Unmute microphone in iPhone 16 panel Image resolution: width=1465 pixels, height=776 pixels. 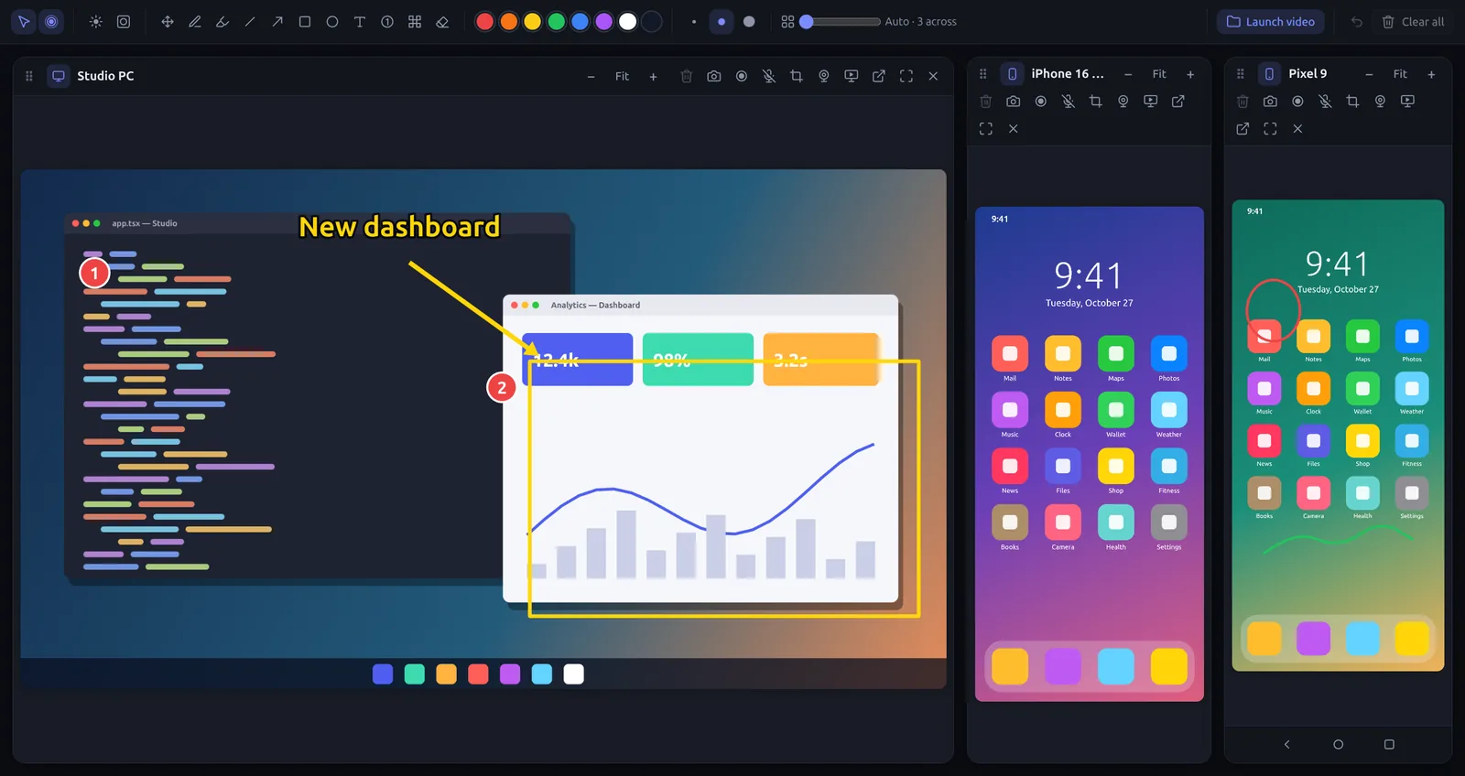(x=1069, y=102)
